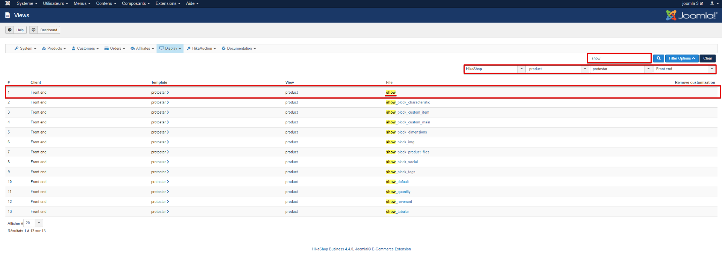Open the Products menu in HikaShop toolbar
This screenshot has height=275, width=722.
(x=54, y=49)
